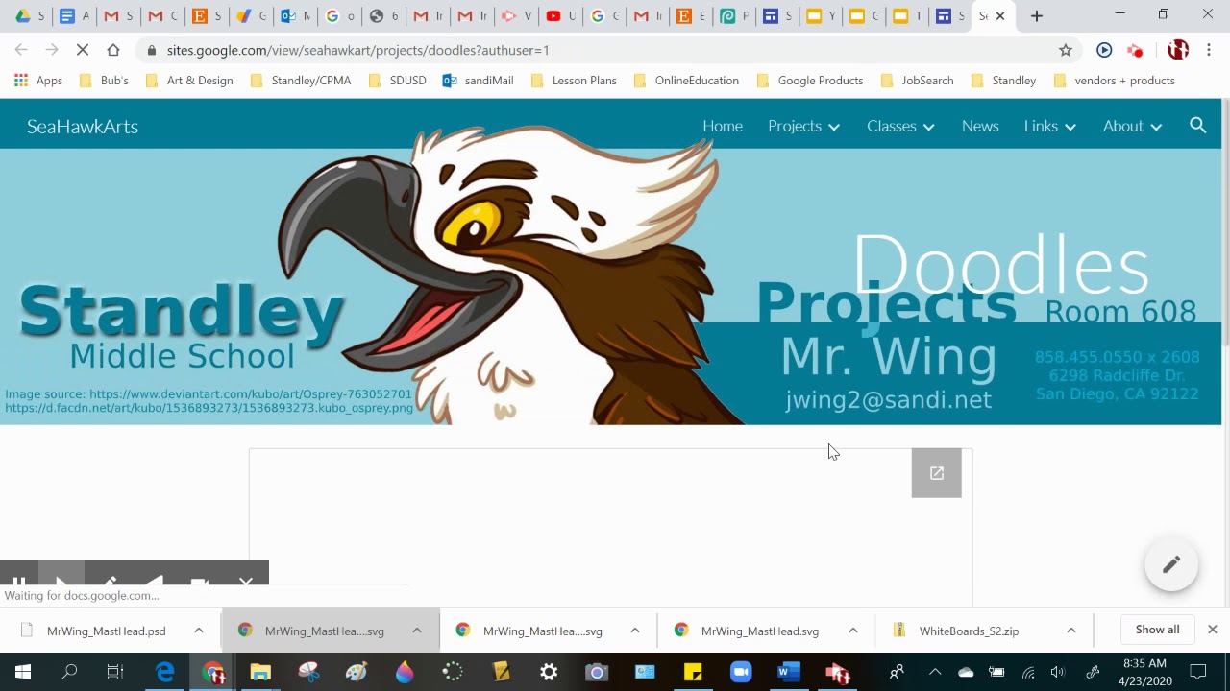The width and height of the screenshot is (1230, 691).
Task: Open the vendors + products bookmark folder
Action: [x=1115, y=81]
